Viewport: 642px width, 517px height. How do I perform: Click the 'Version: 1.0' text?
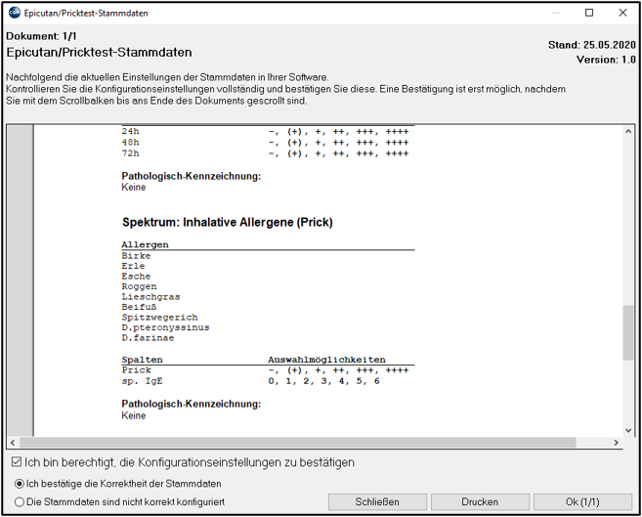pos(606,60)
